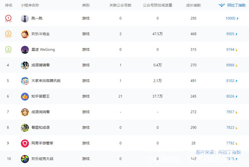Click the Aladdin index value 8026
The image size is (249, 167).
point(230,96)
